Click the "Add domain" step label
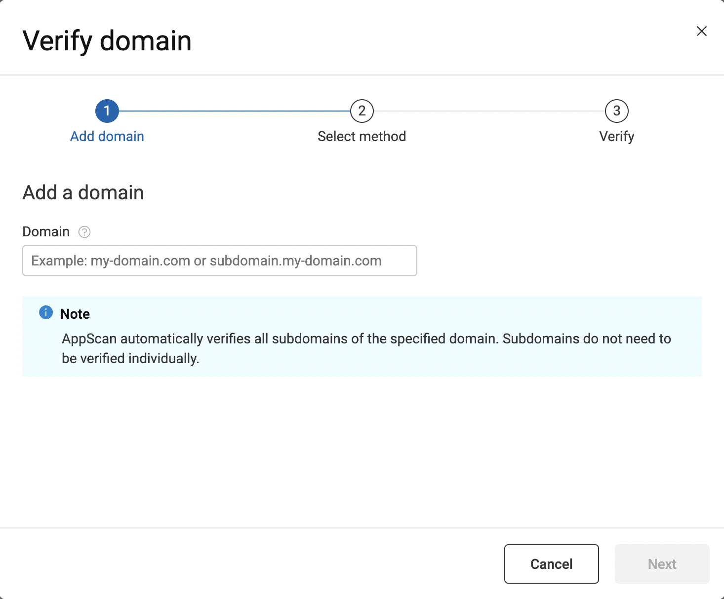 pyautogui.click(x=107, y=136)
